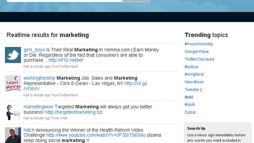Screen dimensions: 254x143
Task: Select Tweetie 2 trending topic
Action: tap(193, 90)
